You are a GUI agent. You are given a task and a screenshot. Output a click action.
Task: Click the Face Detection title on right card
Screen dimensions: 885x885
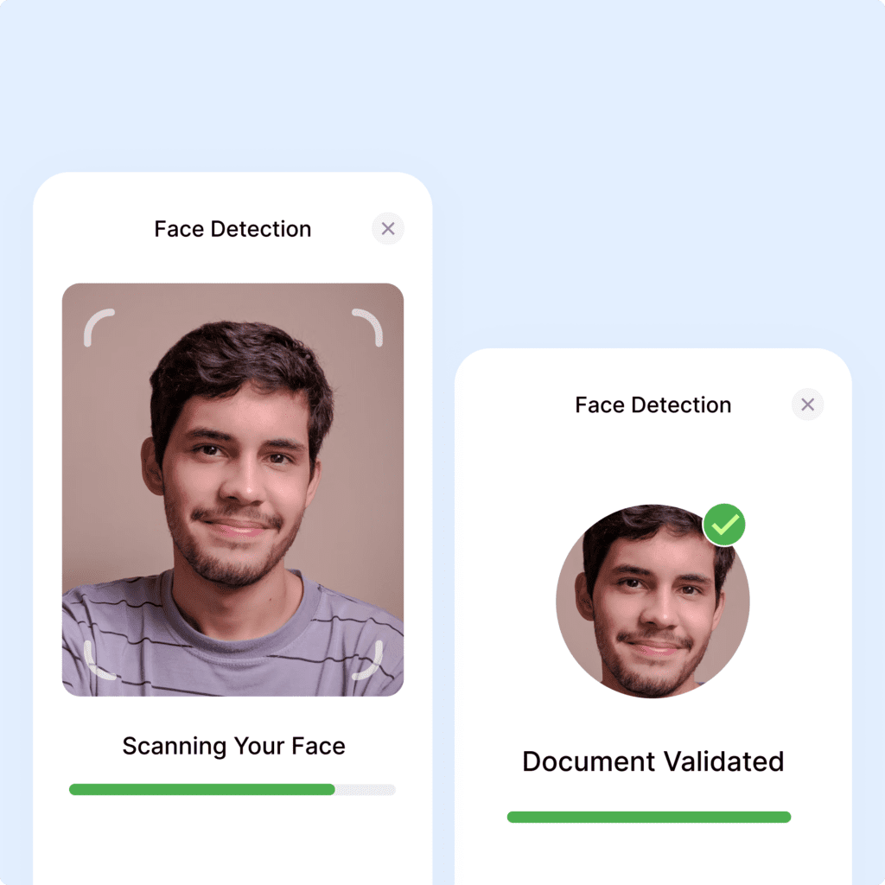pos(653,405)
